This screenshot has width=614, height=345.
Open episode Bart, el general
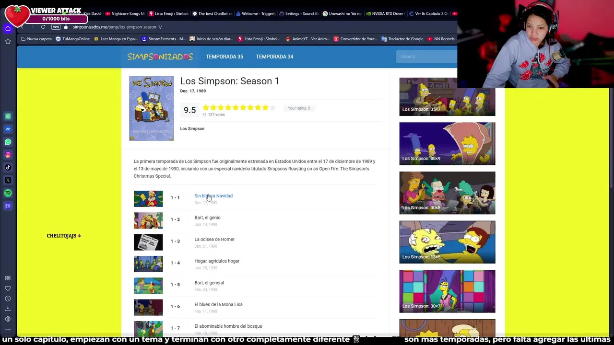(209, 283)
